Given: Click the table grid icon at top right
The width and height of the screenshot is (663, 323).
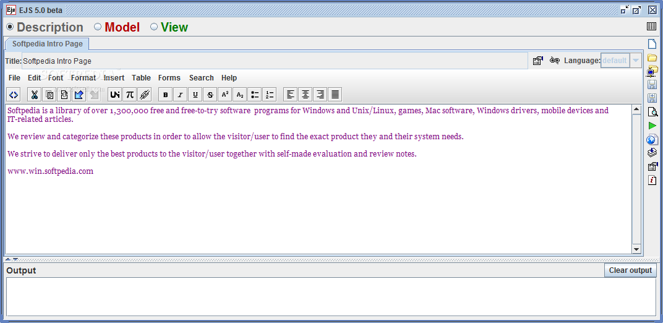Looking at the screenshot, I should point(652,27).
